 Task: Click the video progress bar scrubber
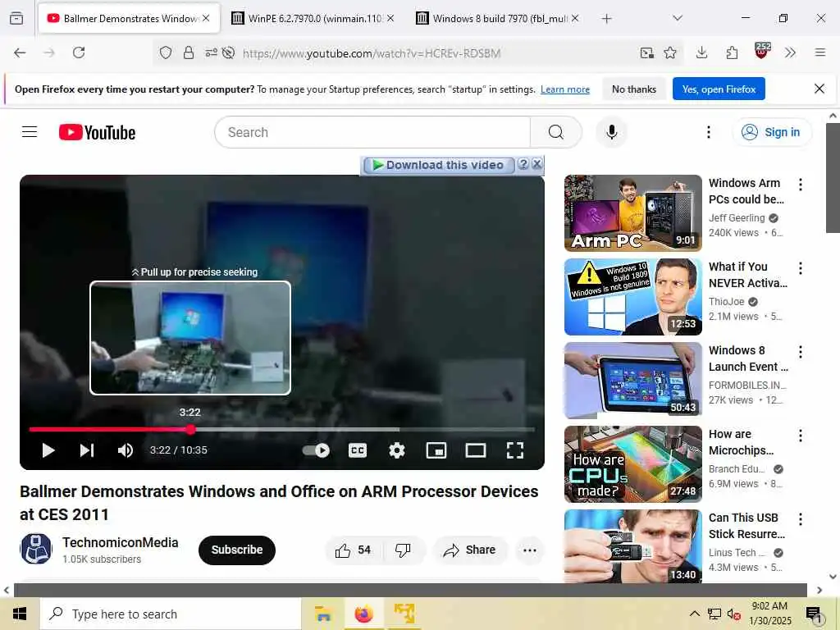[x=190, y=429]
